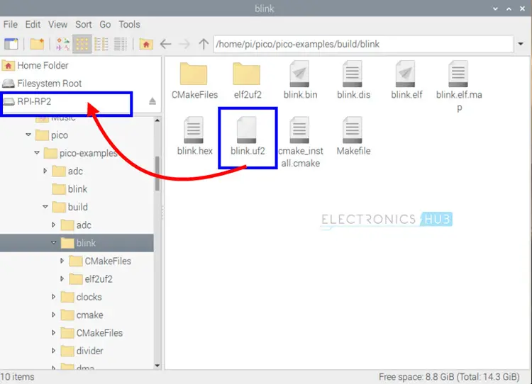This screenshot has height=384, width=532.
Task: Click the new window toolbar icon
Action: [x=11, y=44]
